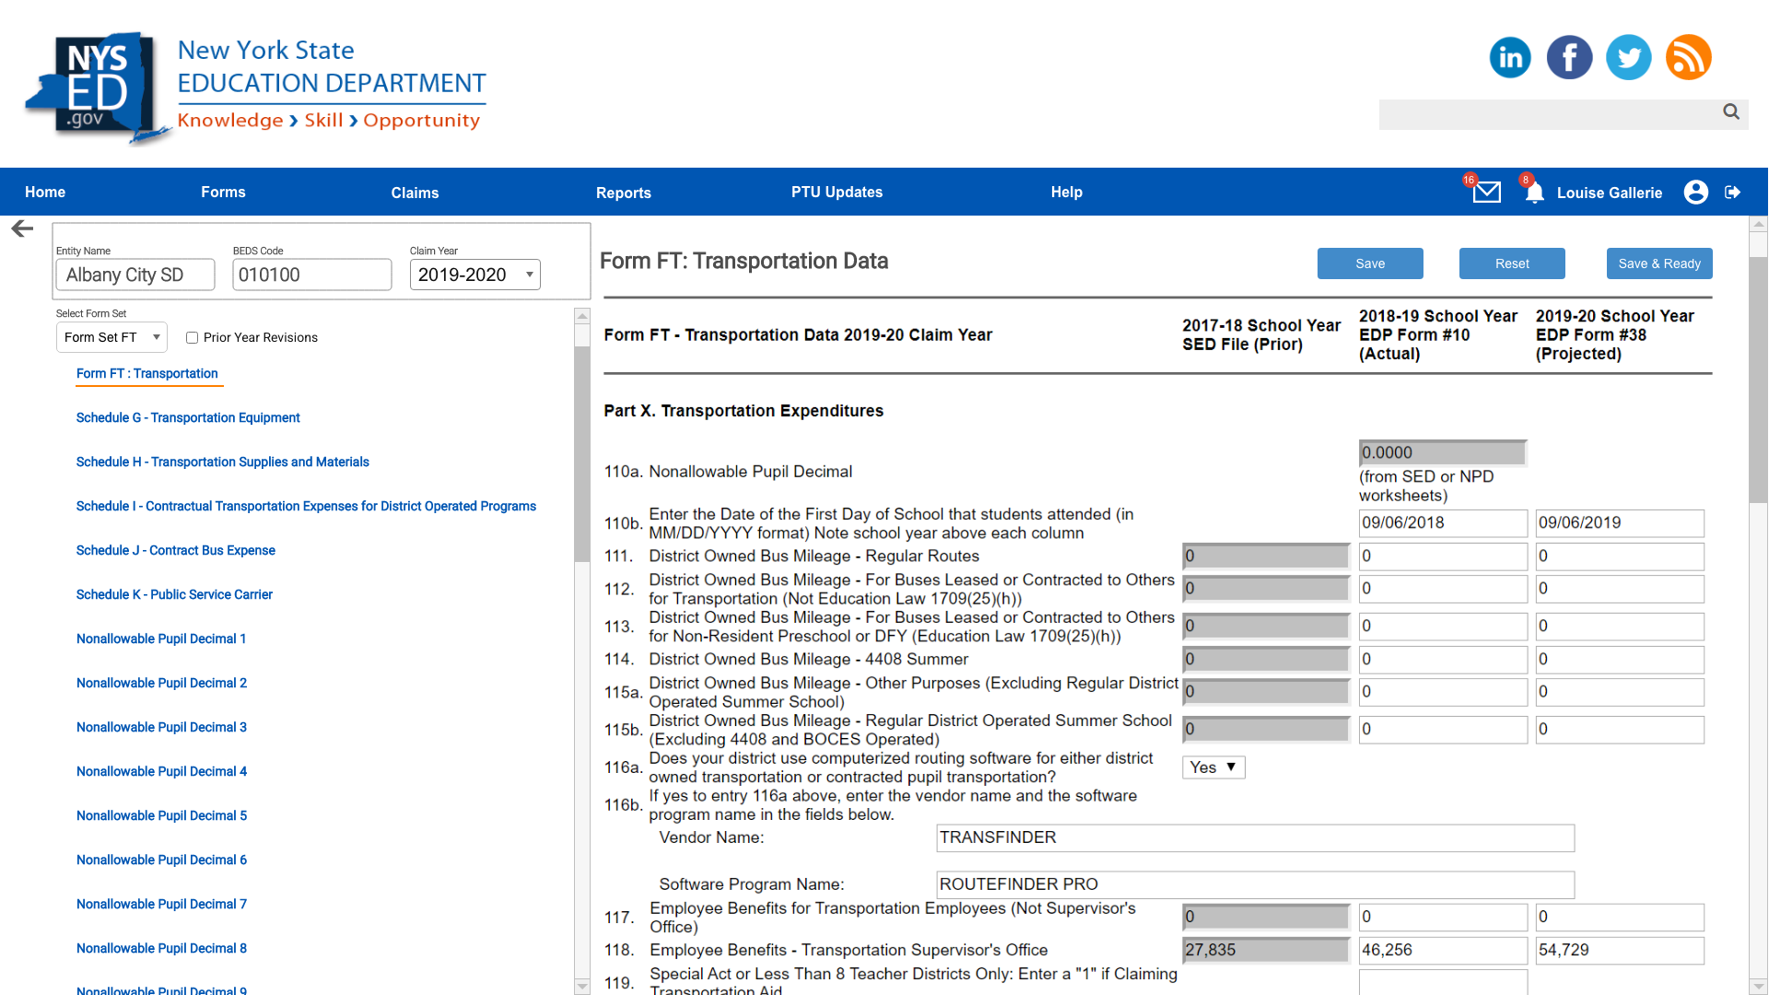Expand the Form Set FT dropdown
This screenshot has height=995, width=1769.
click(111, 337)
